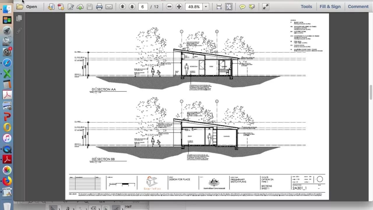Viewport: 373px width, 210px height.
Task: Click the create PDF from file icon
Action: [x=51, y=6]
